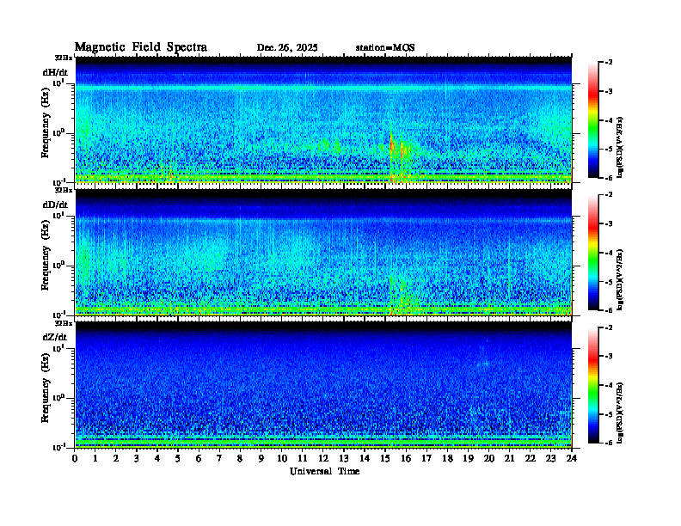Viewport: 681px width, 526px height.
Task: Click the log(PSD) unit label beside dH/dt colorbar
Action: pos(620,147)
